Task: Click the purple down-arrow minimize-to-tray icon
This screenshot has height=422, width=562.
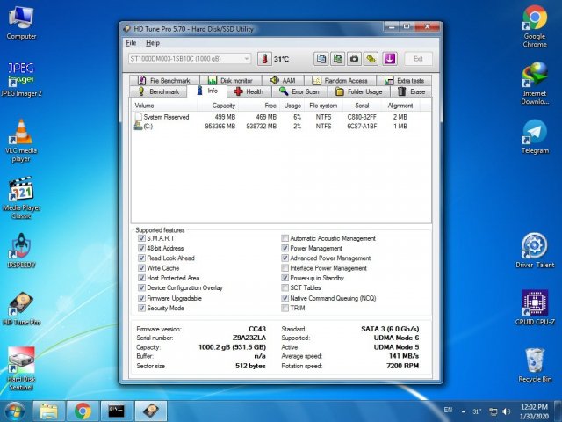Action: tap(390, 59)
